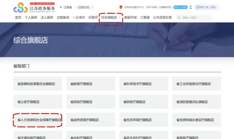
Task: Click the user avatar icon
Action: [197, 7]
